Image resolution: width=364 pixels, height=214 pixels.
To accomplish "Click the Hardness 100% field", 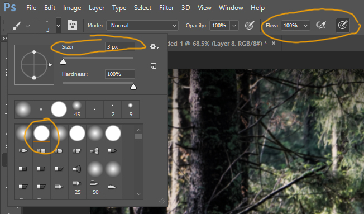I will (120, 74).
